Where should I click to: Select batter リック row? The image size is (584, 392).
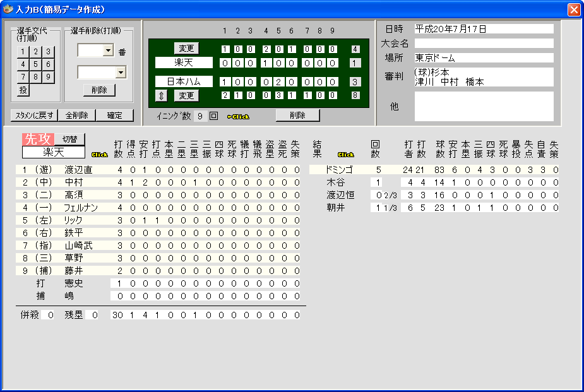tap(158, 220)
